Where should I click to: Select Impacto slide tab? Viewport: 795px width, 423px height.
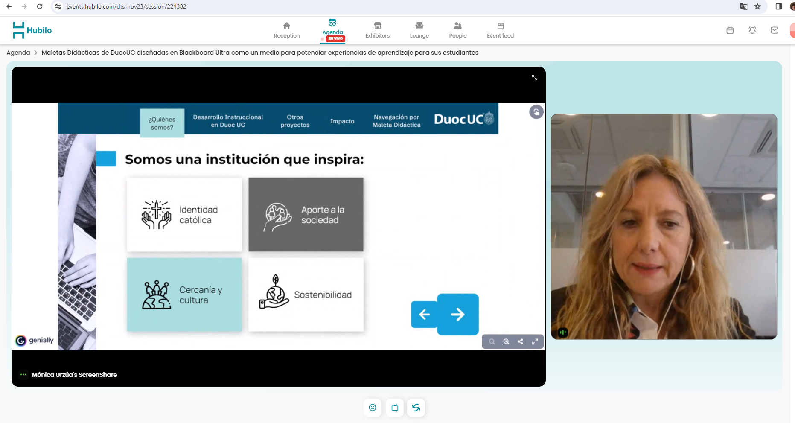click(342, 121)
